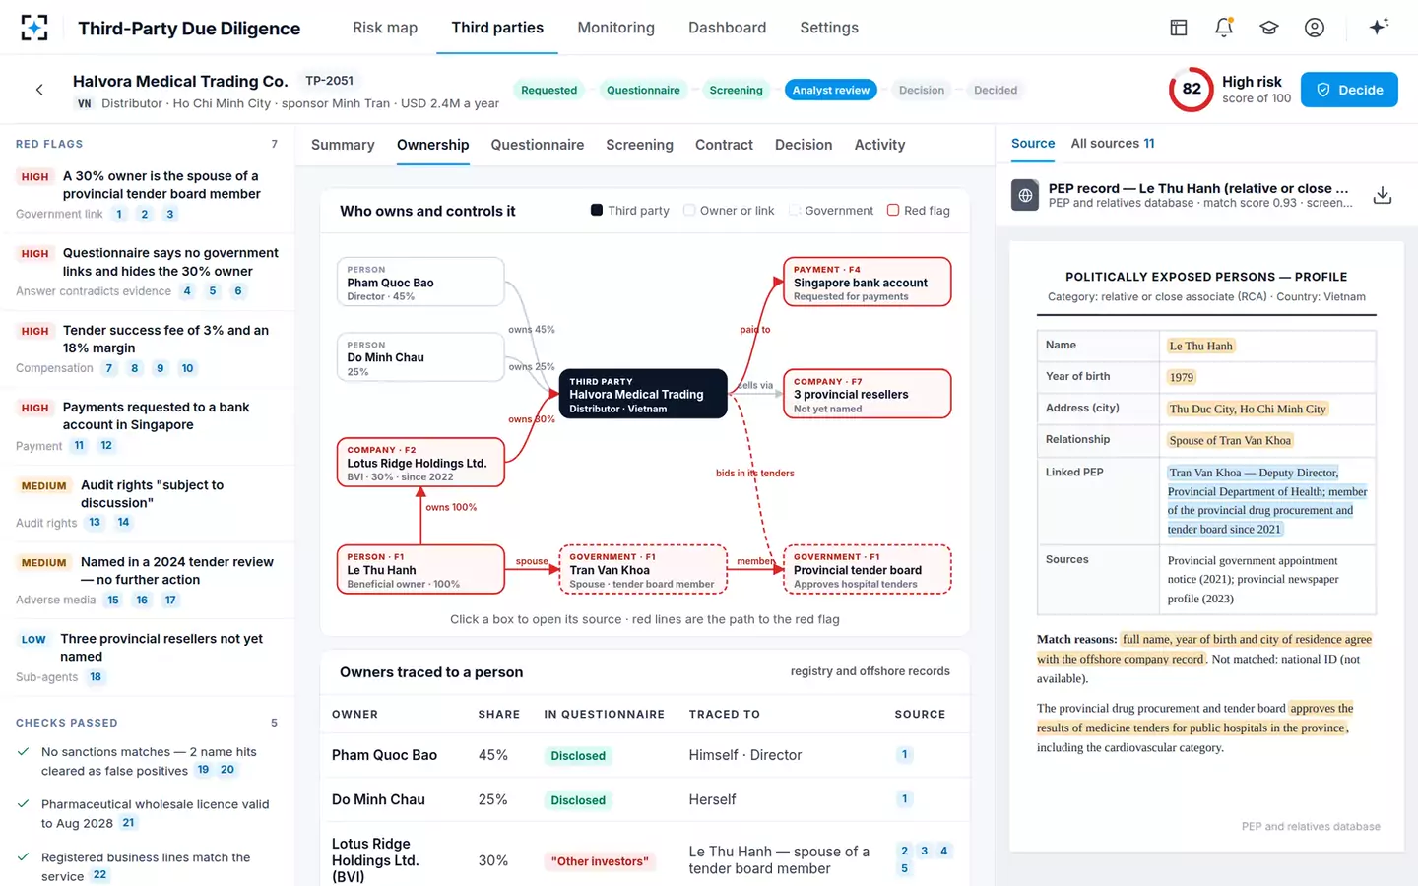Click the globe icon on PEP record

(1025, 195)
